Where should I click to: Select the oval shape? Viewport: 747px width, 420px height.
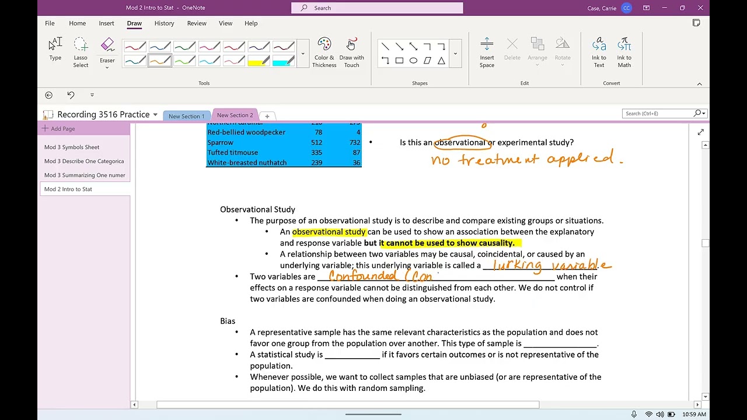click(413, 60)
